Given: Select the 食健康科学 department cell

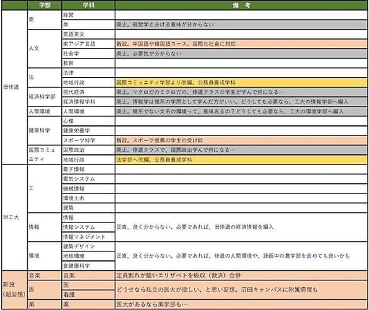Looking at the screenshot, I should (89, 266).
